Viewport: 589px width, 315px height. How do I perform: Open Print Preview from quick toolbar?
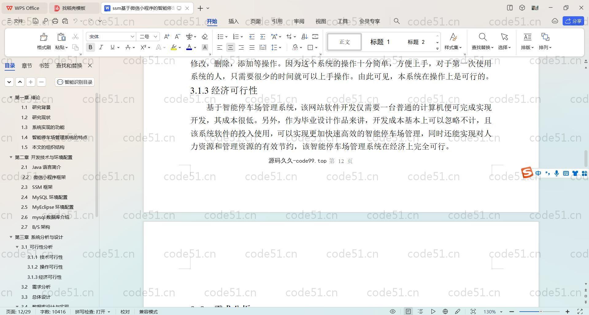pyautogui.click(x=65, y=21)
